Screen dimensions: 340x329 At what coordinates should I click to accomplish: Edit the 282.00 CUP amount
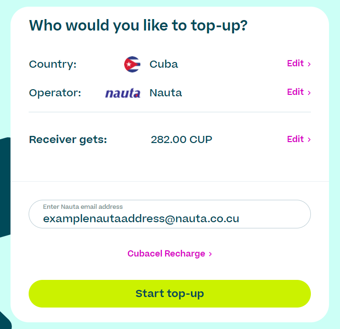coord(299,139)
